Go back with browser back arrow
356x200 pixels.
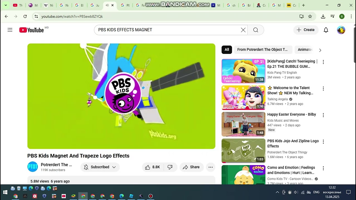tap(6, 16)
